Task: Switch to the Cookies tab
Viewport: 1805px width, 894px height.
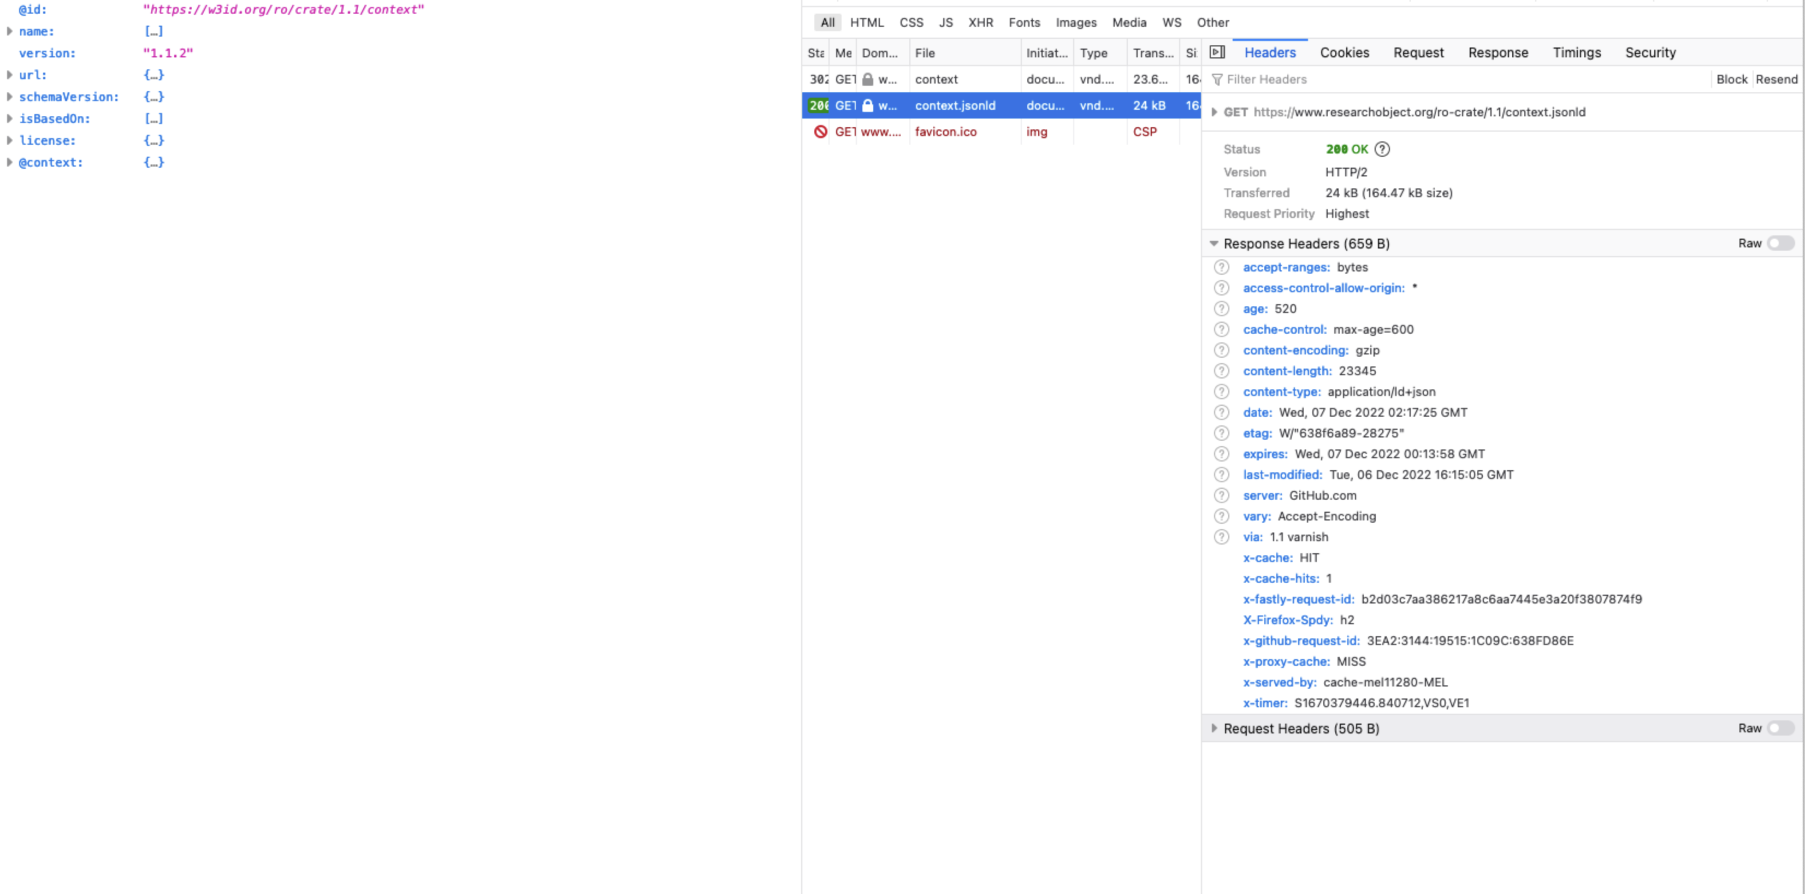Action: [1344, 52]
